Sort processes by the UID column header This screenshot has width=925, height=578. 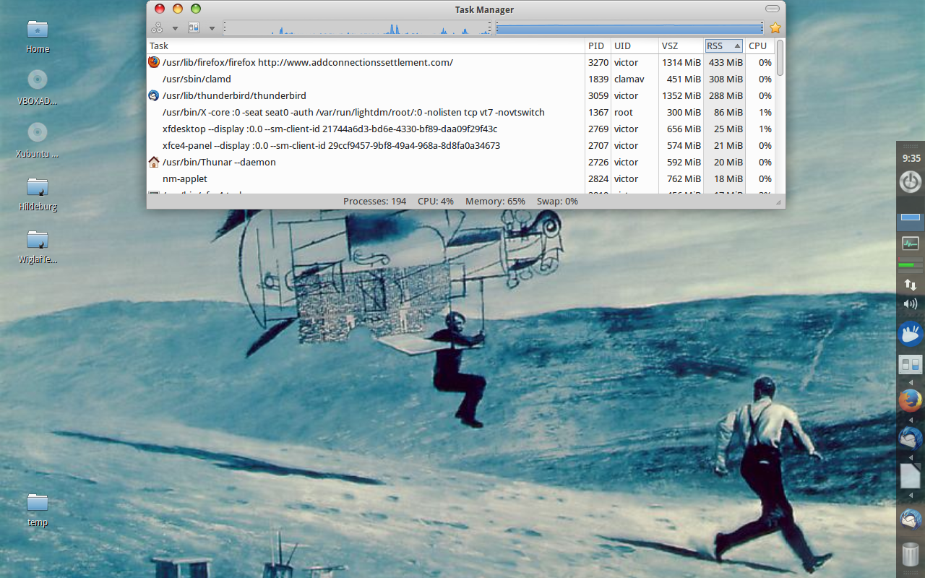(x=634, y=46)
